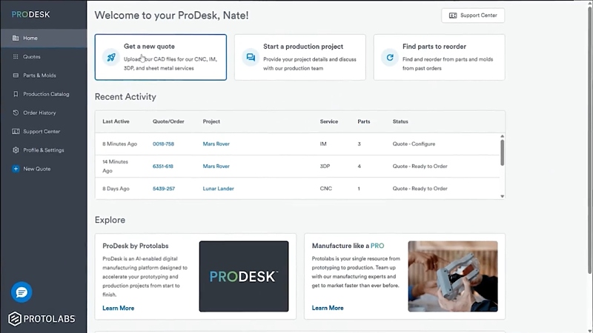
Task: Click the New Quote plus icon
Action: tap(16, 169)
